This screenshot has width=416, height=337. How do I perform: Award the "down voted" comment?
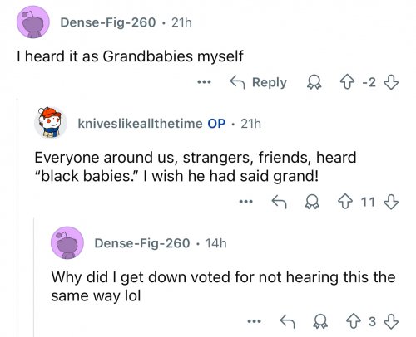(x=320, y=321)
